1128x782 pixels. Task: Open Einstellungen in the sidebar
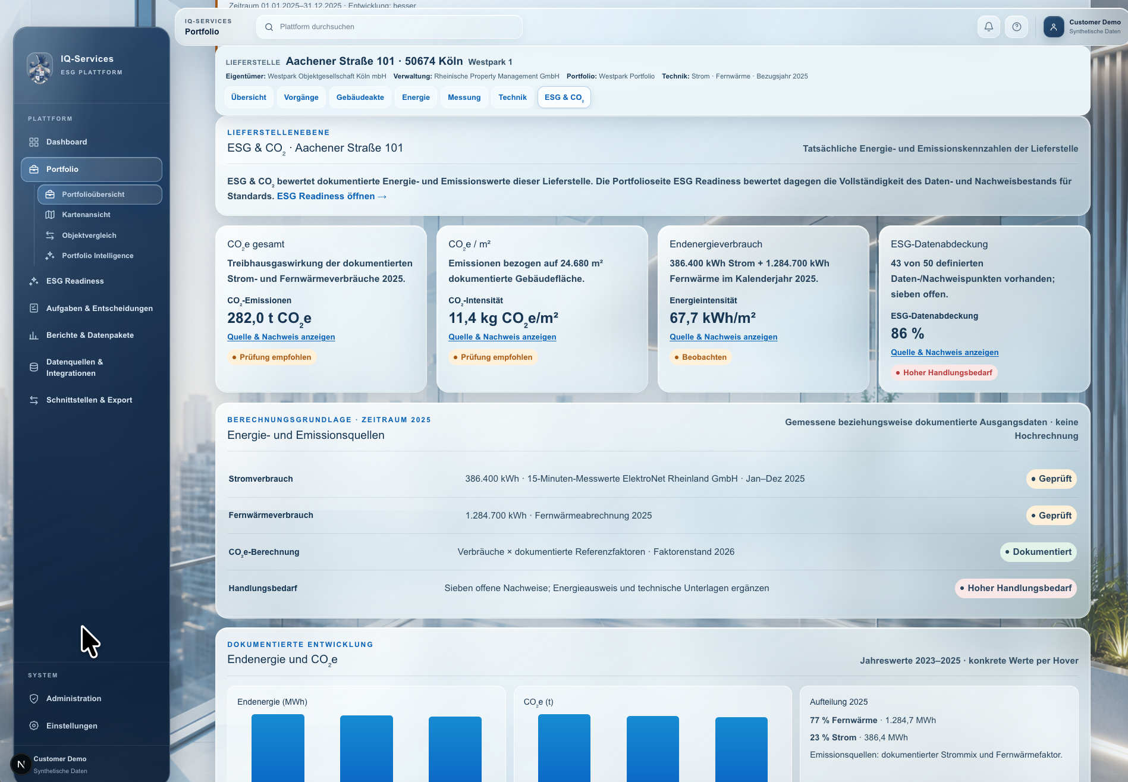[x=92, y=726]
